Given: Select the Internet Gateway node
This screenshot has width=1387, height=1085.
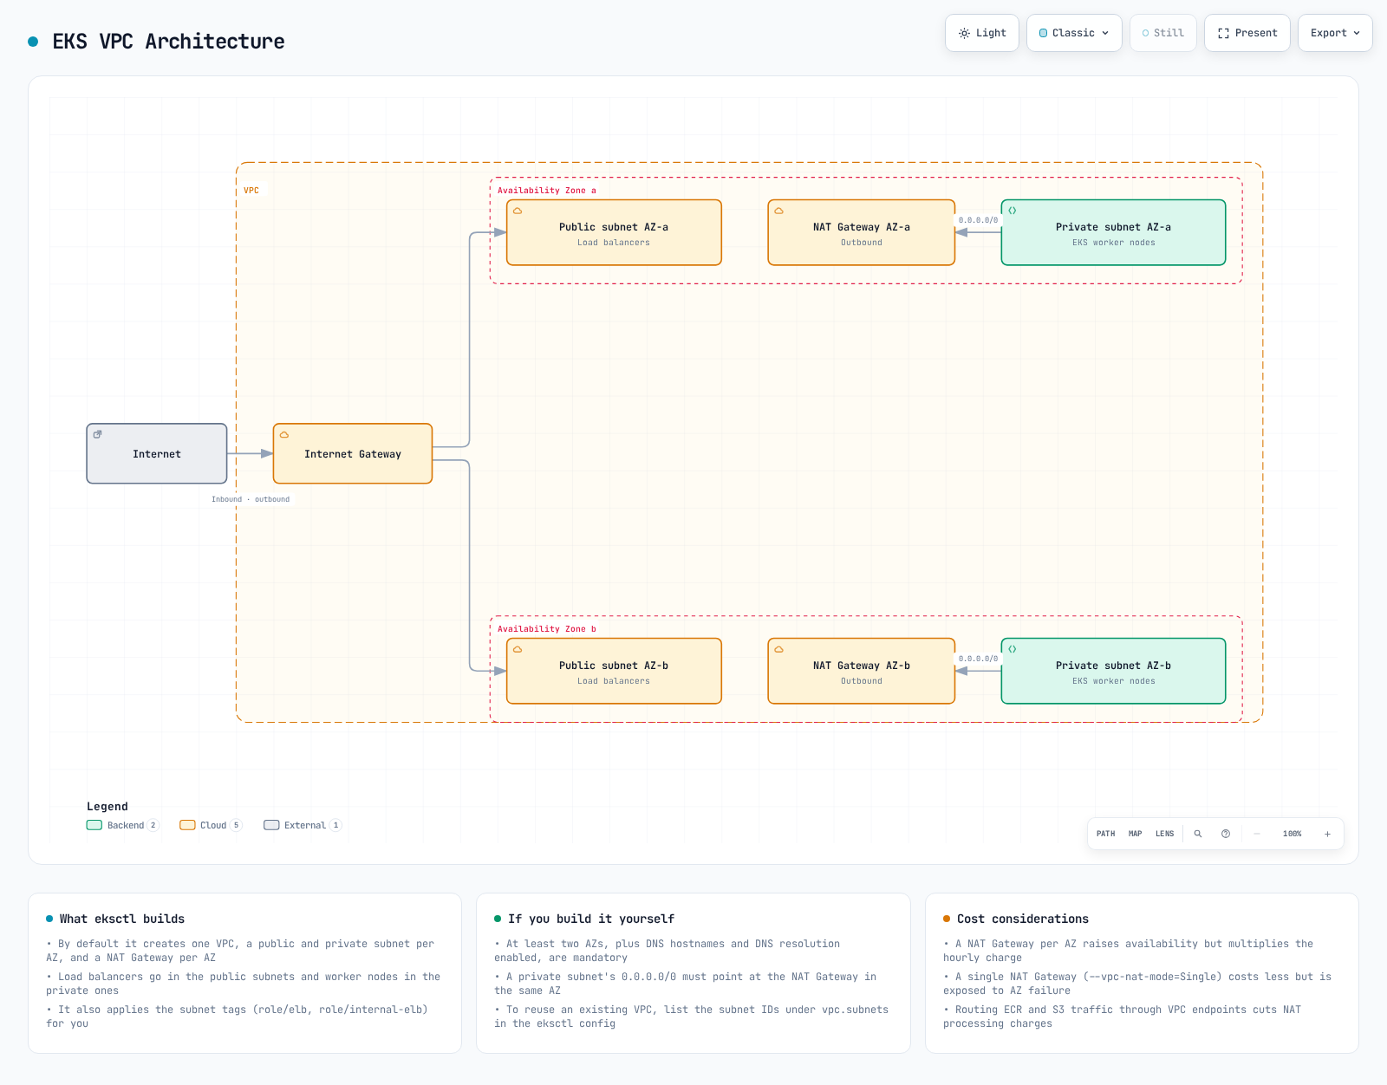Looking at the screenshot, I should tap(353, 453).
